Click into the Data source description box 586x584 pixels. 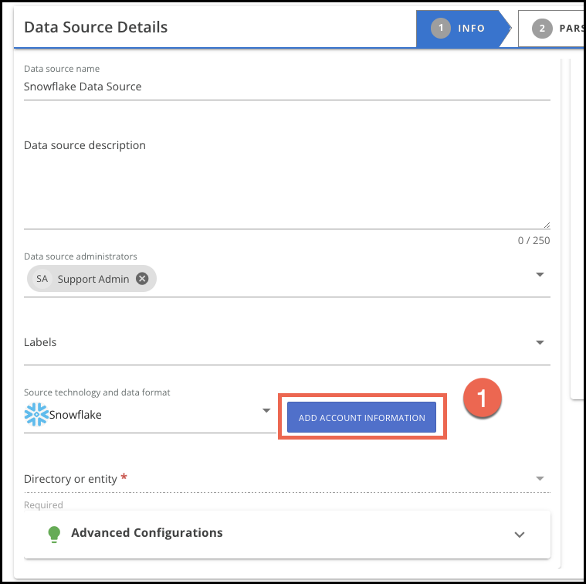coord(286,182)
